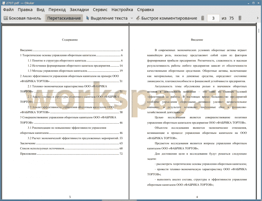The height and width of the screenshot is (201, 262).
Task: Click contents entry 1 Теоретические основы управления
Action: (x=71, y=55)
